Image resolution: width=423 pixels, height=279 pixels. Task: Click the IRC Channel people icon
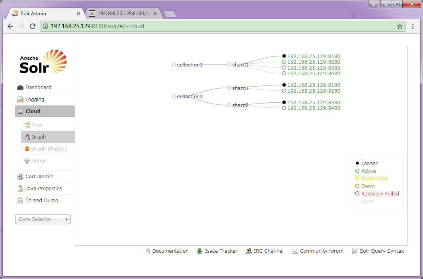tap(248, 251)
